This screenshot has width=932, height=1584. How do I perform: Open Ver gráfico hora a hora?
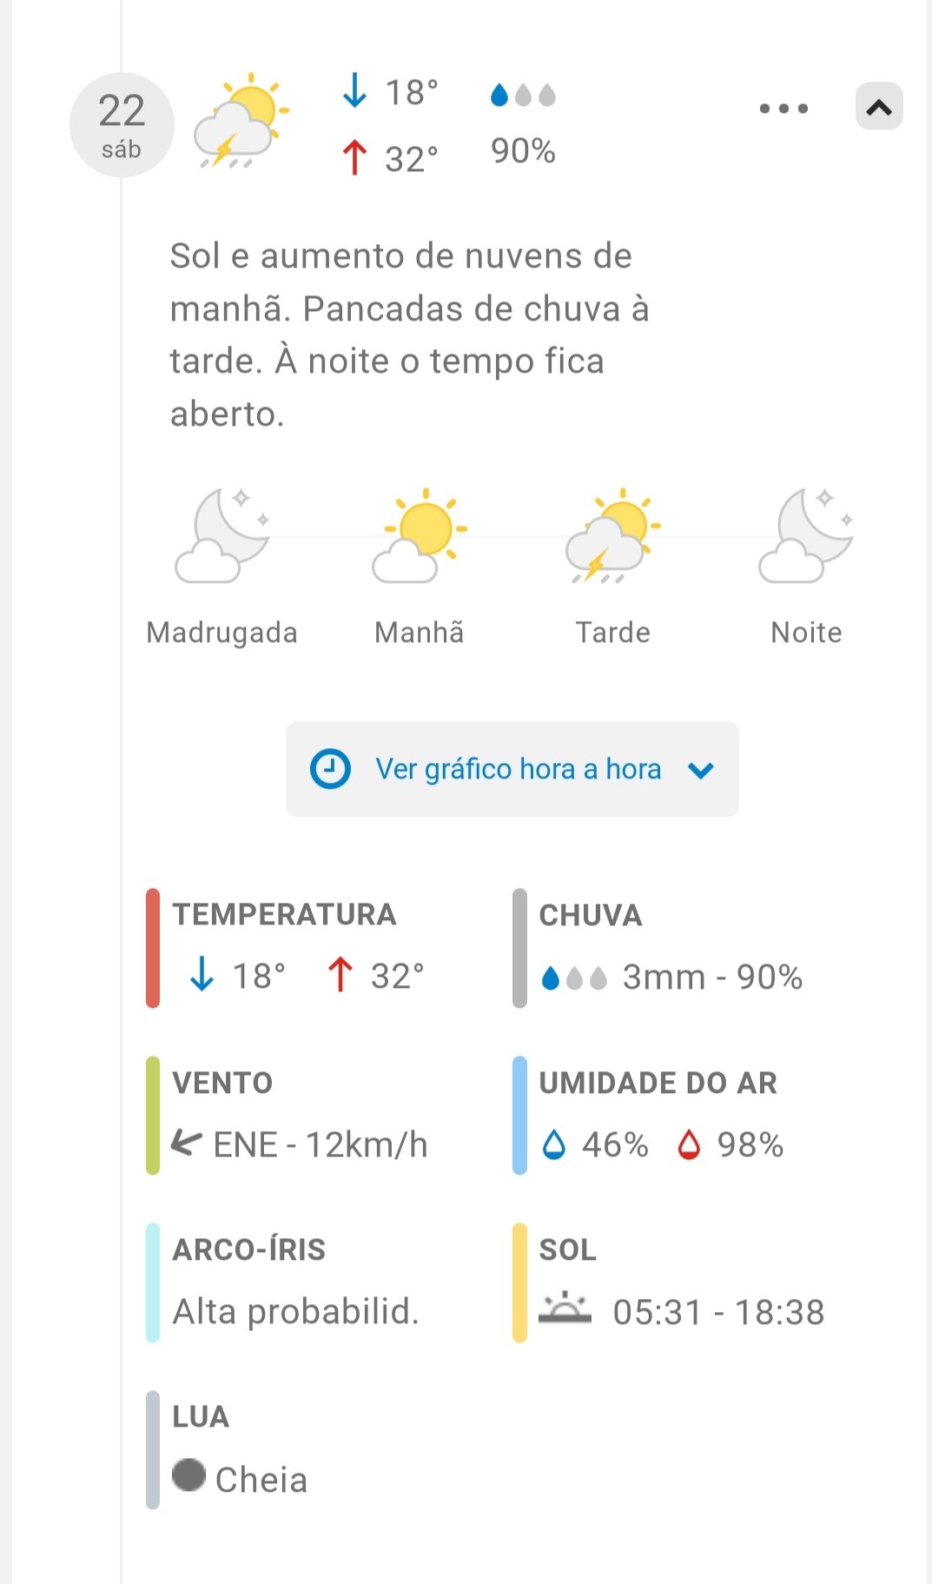pyautogui.click(x=518, y=769)
